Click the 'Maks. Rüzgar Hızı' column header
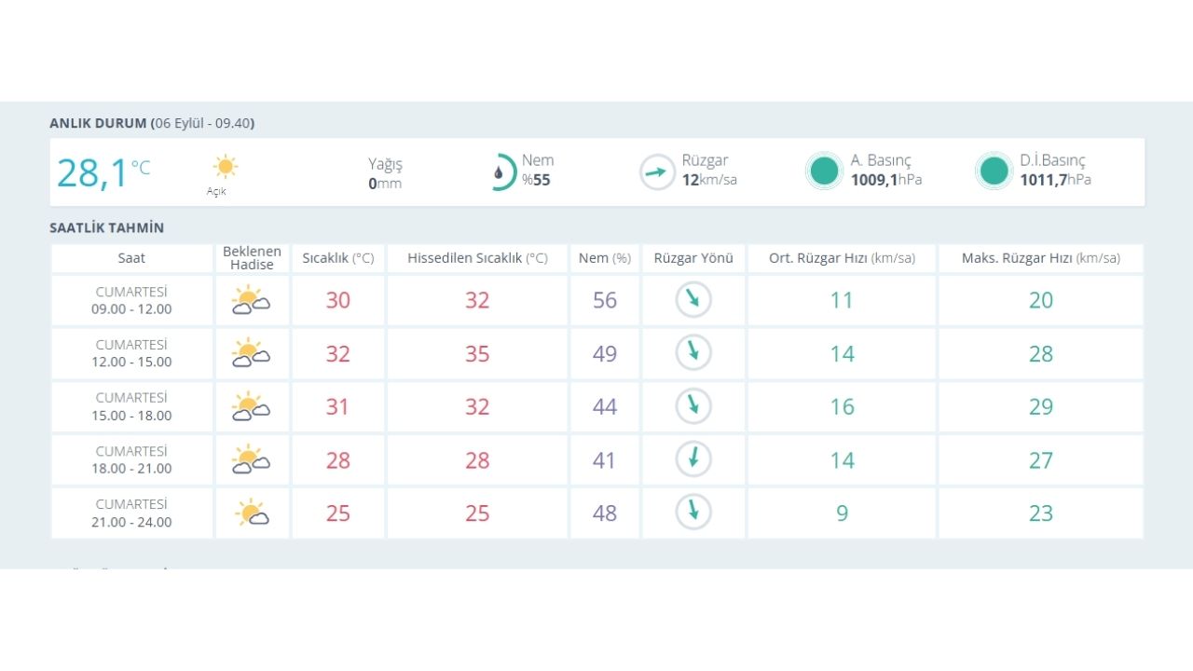The width and height of the screenshot is (1193, 671). (1040, 258)
